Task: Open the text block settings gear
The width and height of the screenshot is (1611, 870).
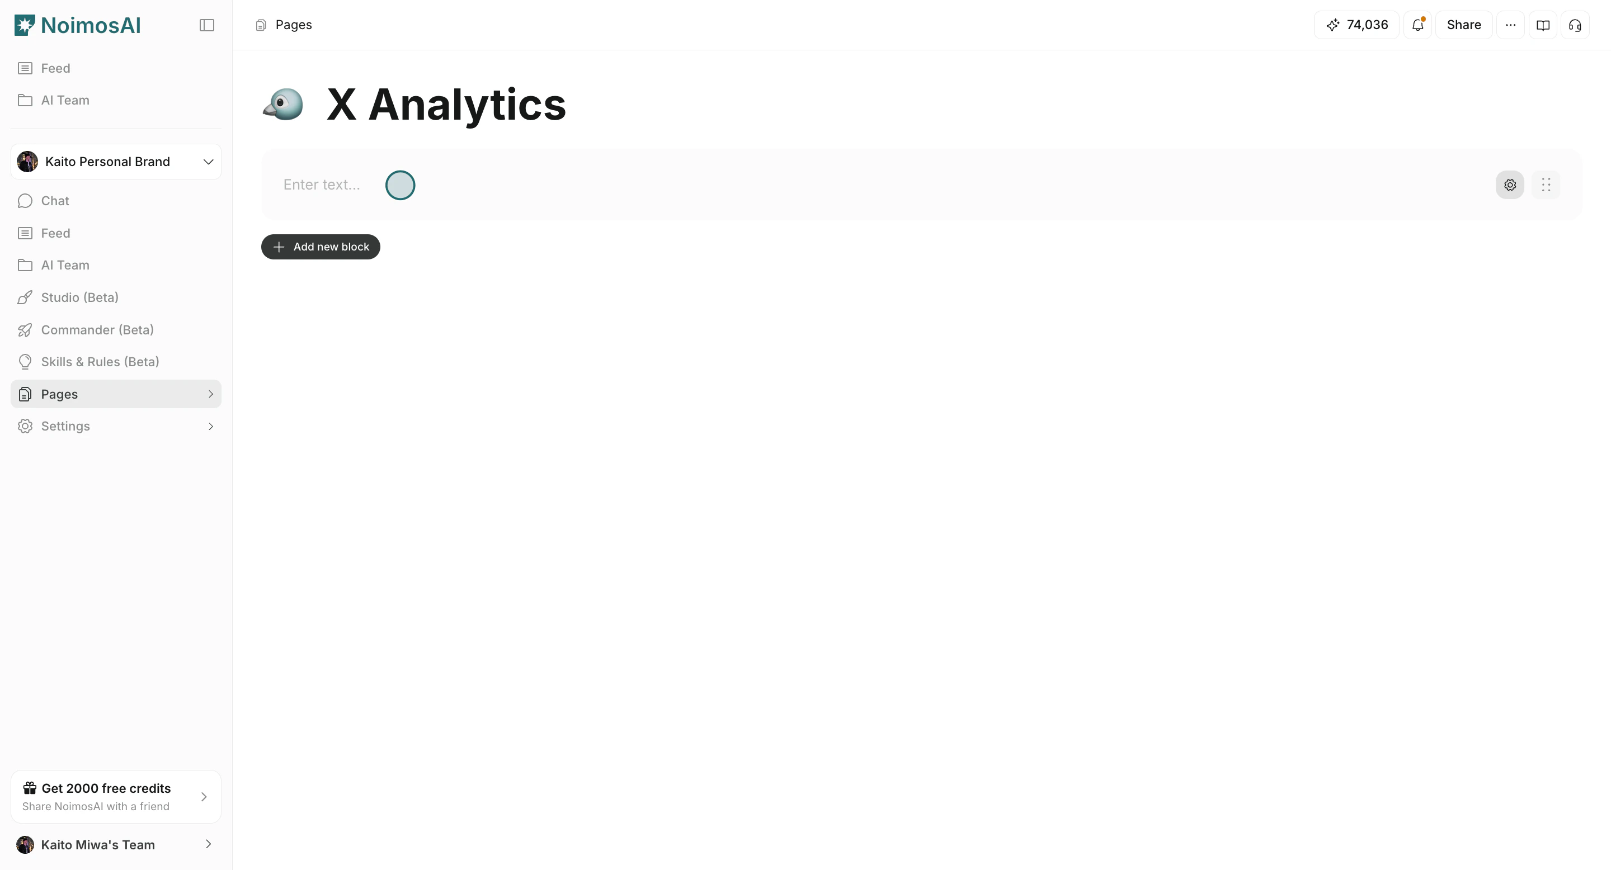Action: (x=1510, y=185)
